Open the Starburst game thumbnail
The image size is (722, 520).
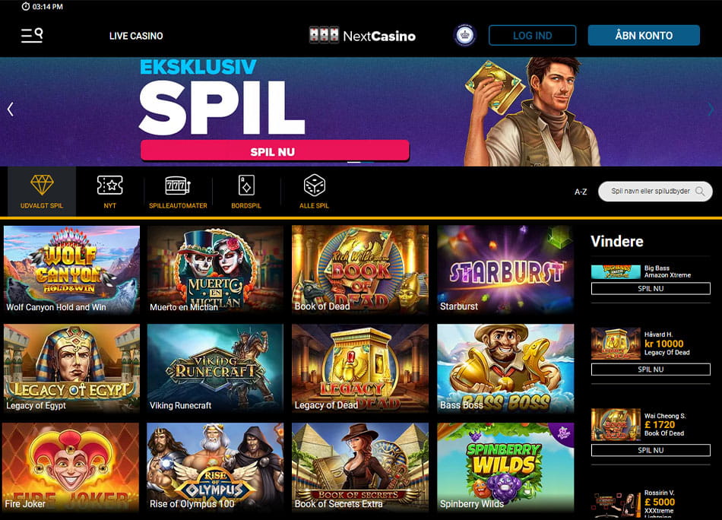pyautogui.click(x=505, y=270)
